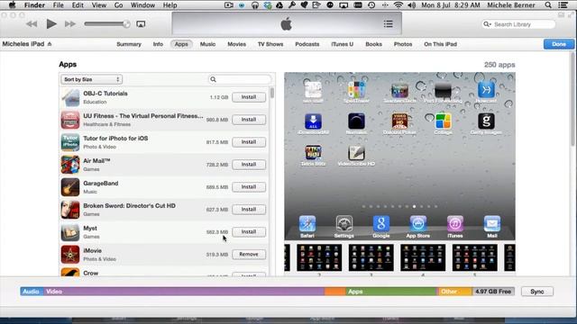The height and width of the screenshot is (324, 577).
Task: Select the Tetris Blitz app icon
Action: point(313,152)
